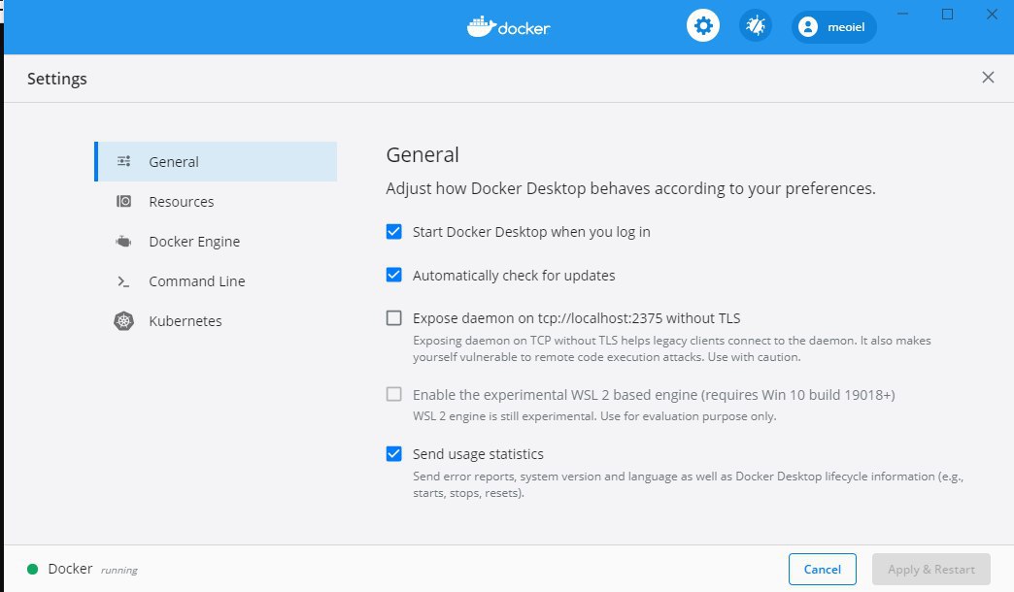
Task: Click the Cancel button
Action: [x=822, y=569]
